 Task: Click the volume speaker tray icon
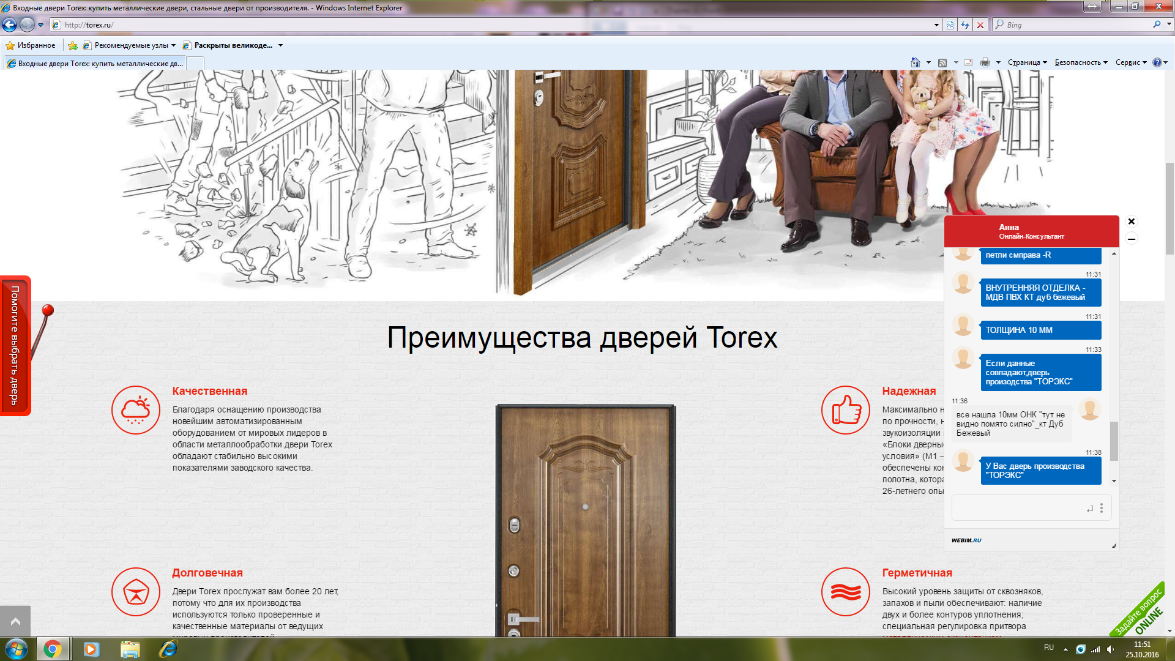click(1110, 649)
